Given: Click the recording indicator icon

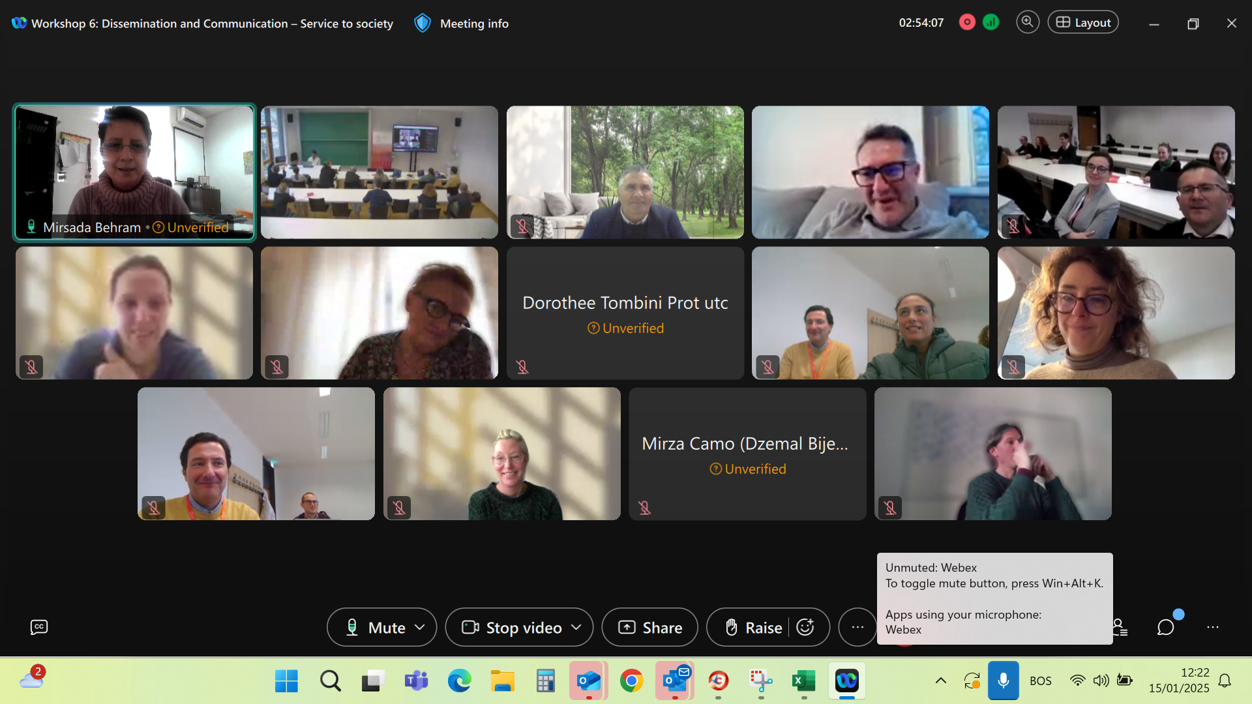Looking at the screenshot, I should [967, 23].
